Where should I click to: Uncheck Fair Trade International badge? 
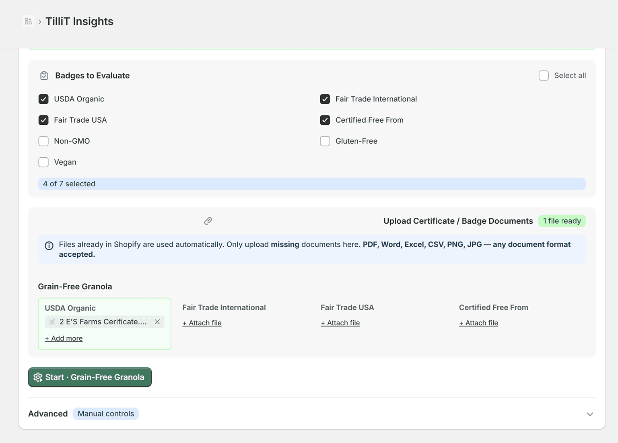(325, 99)
